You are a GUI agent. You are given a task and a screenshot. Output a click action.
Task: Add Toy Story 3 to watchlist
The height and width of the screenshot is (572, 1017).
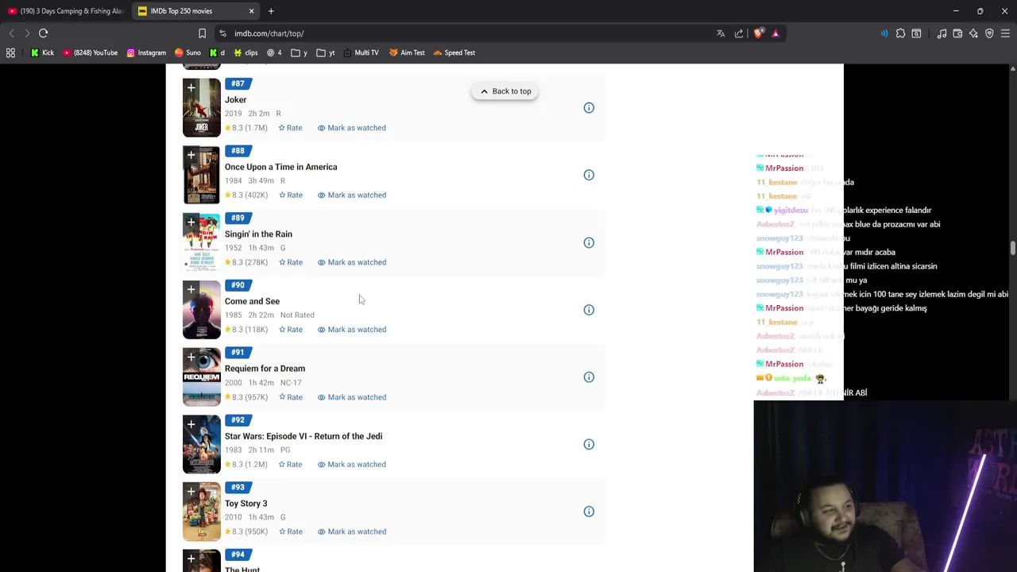click(191, 492)
